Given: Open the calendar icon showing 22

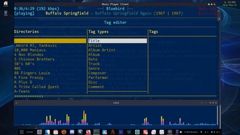Looking at the screenshot, I should pyautogui.click(x=56, y=132).
